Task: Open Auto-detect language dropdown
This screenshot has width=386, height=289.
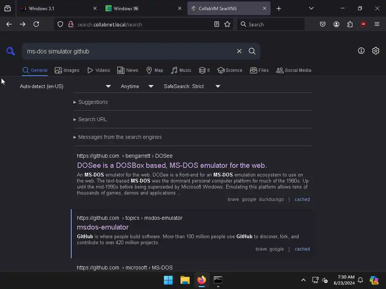Action: tap(65, 87)
